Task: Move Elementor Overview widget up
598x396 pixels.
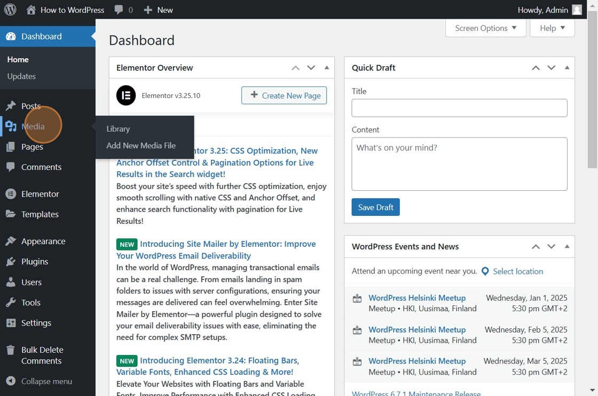Action: pos(296,68)
